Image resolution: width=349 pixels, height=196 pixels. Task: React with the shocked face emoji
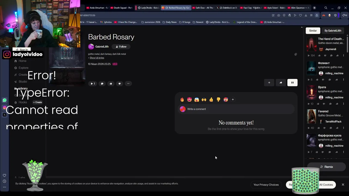(x=197, y=100)
